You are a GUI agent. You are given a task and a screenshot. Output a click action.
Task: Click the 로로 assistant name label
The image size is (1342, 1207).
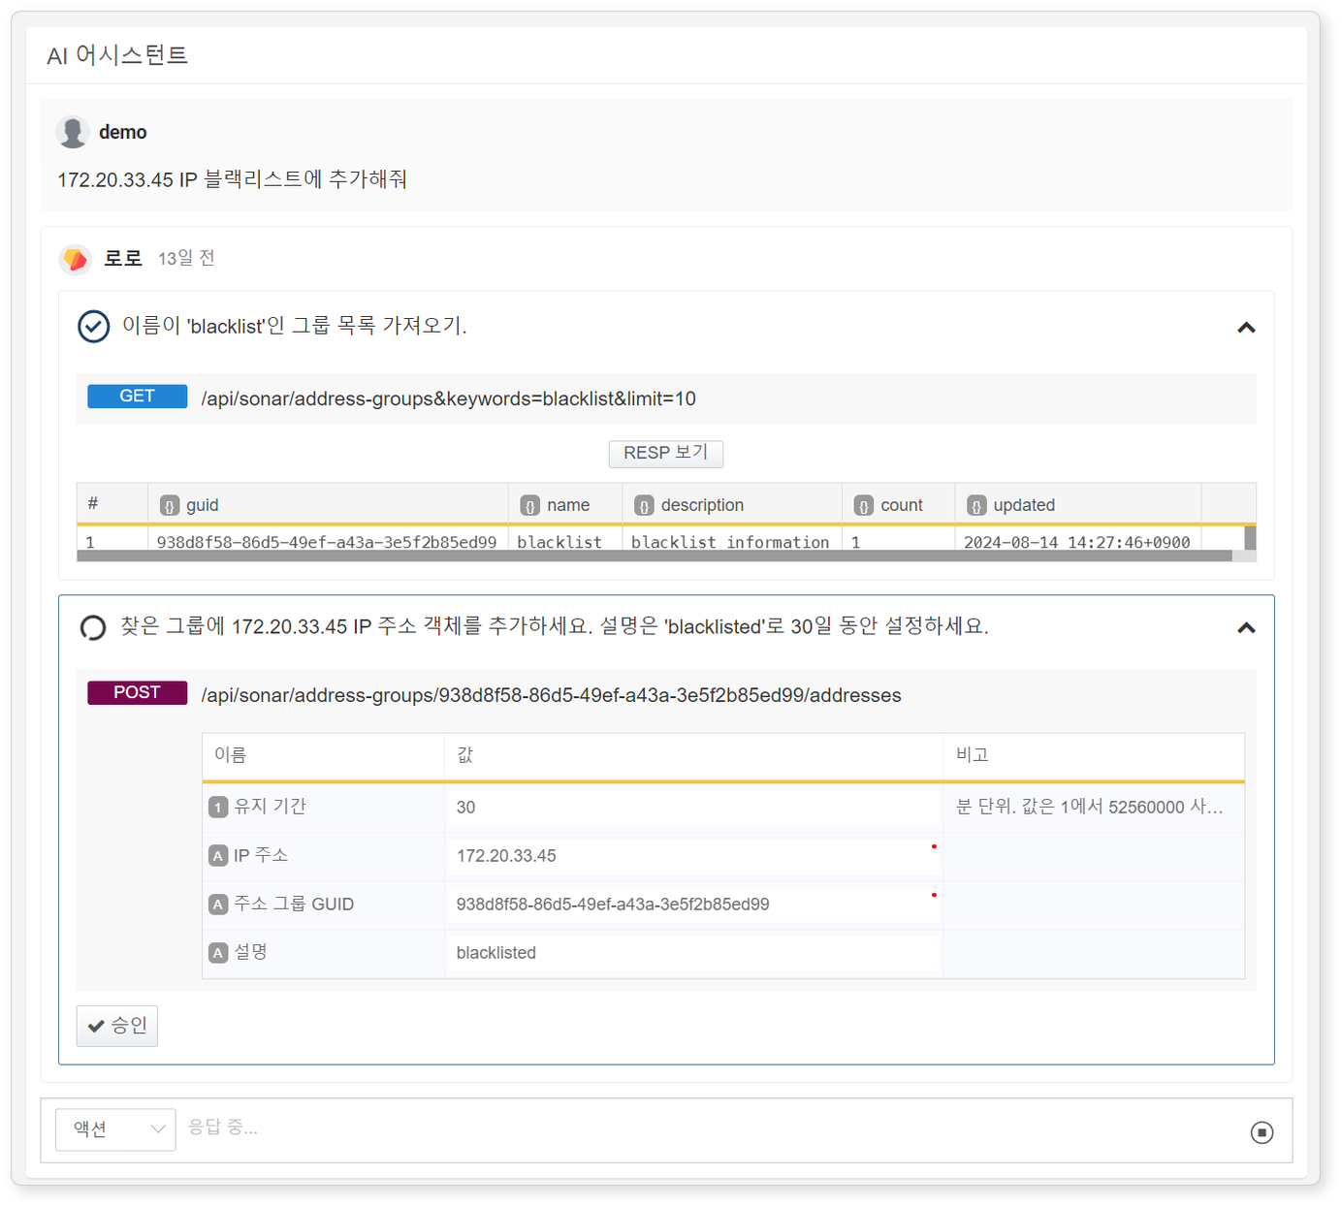pyautogui.click(x=123, y=258)
